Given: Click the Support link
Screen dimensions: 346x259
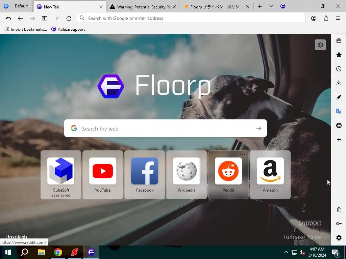Looking at the screenshot, I should click(x=310, y=223).
